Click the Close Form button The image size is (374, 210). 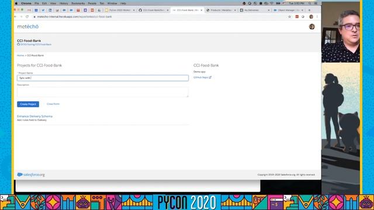pyautogui.click(x=53, y=104)
